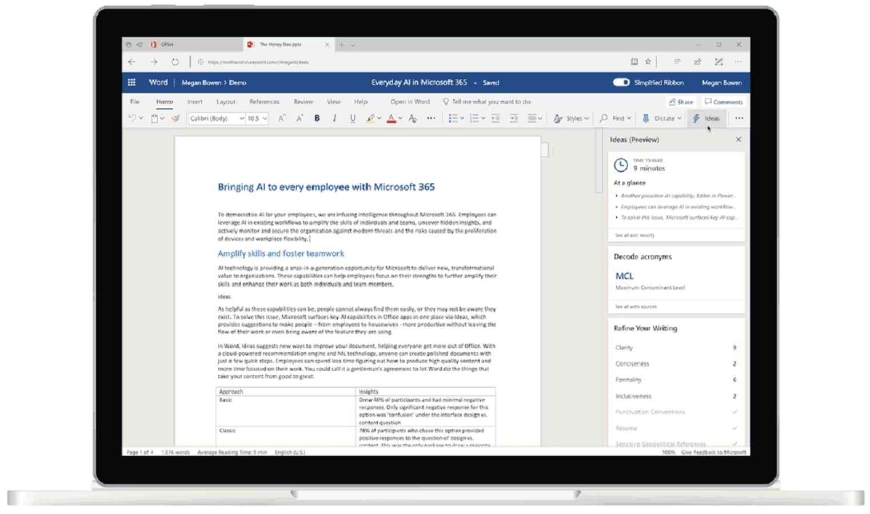Toggle italic formatting

(x=334, y=118)
